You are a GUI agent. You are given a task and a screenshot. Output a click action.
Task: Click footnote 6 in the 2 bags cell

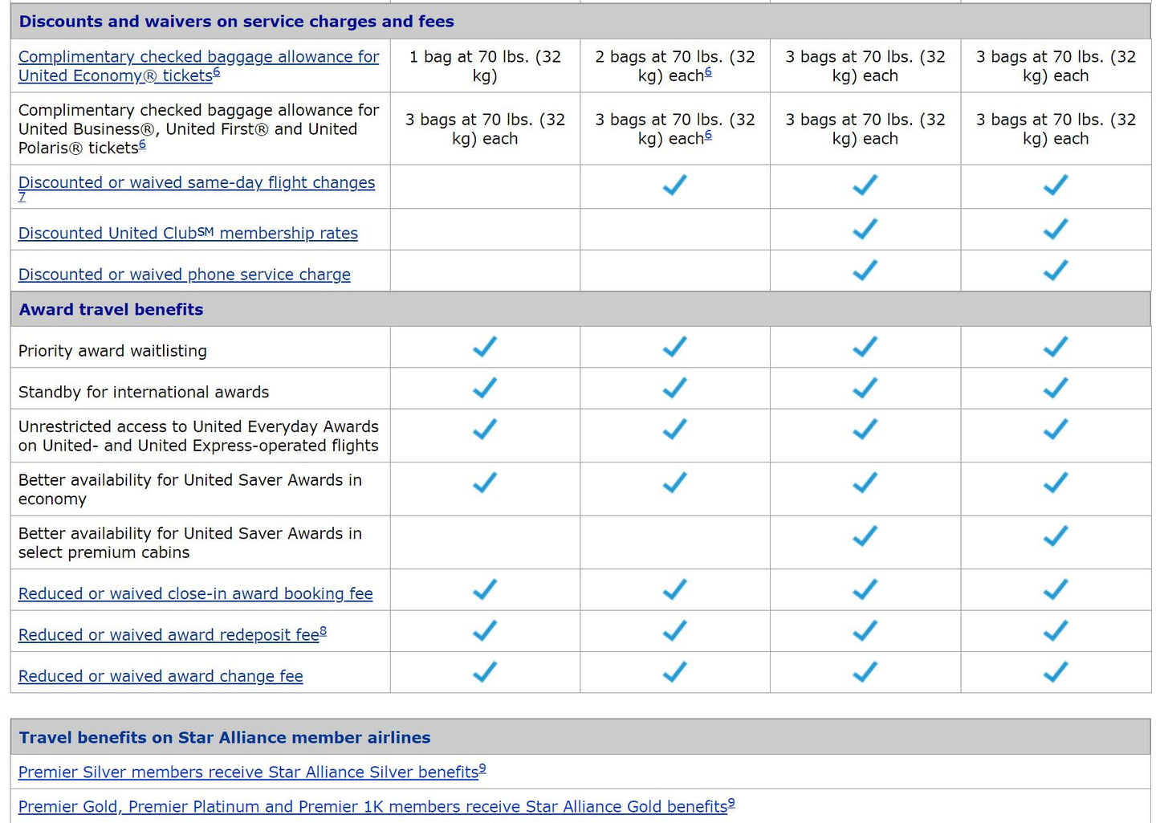(x=708, y=72)
